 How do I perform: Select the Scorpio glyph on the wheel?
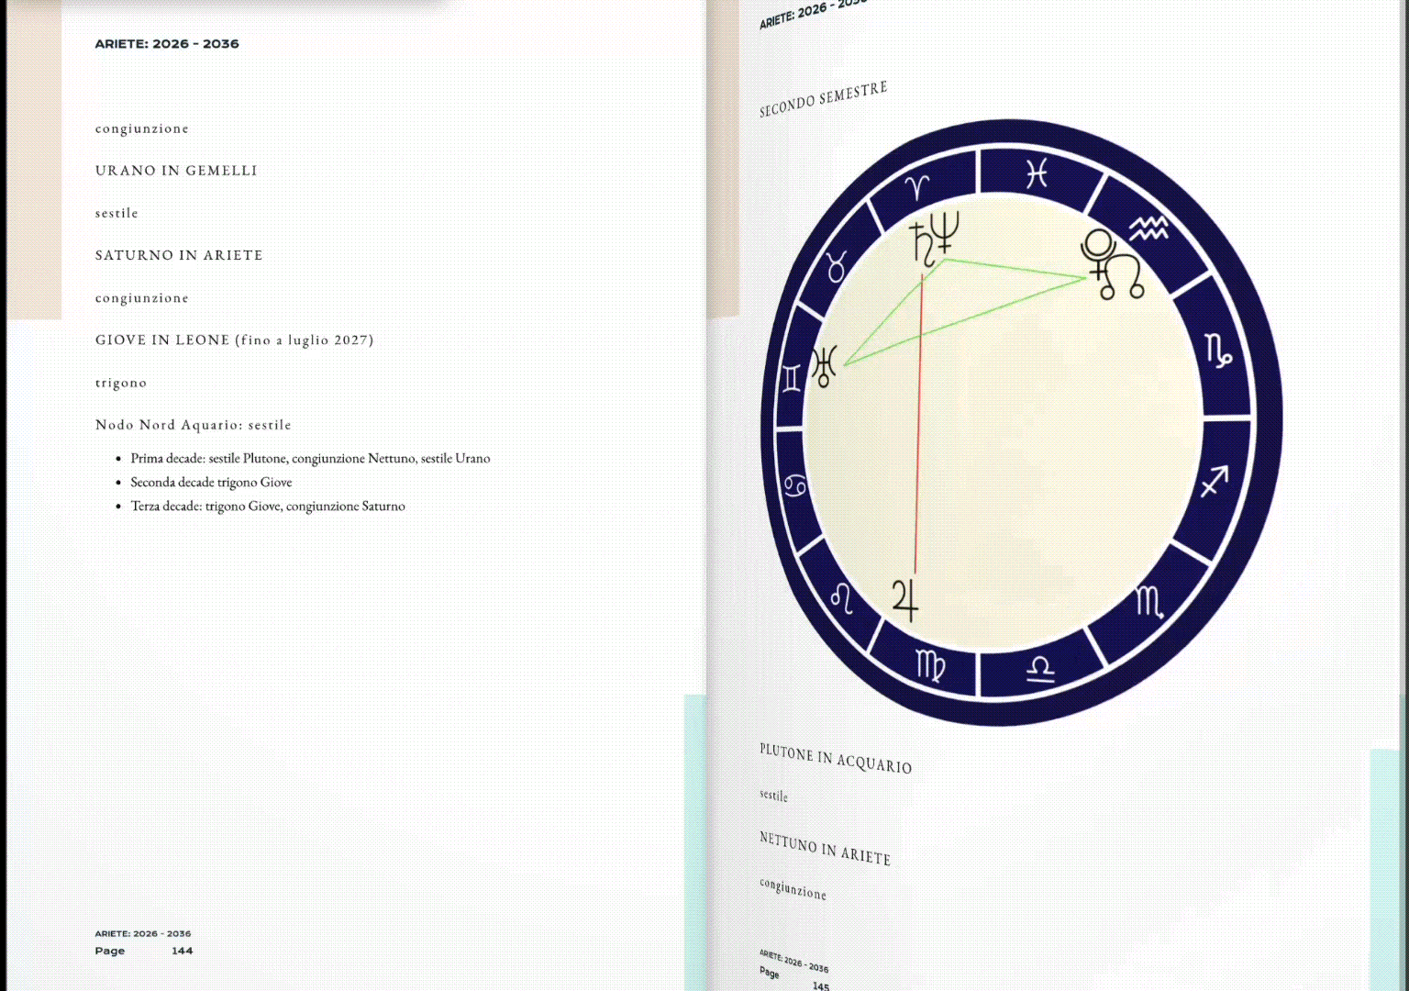(x=1149, y=602)
